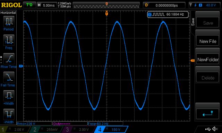Click the USB status icon
This screenshot has height=133, width=222.
tap(208, 129)
